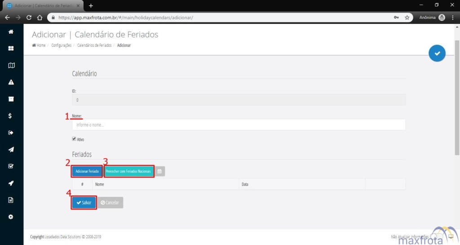Go to Configurações in breadcrumb

pyautogui.click(x=61, y=45)
